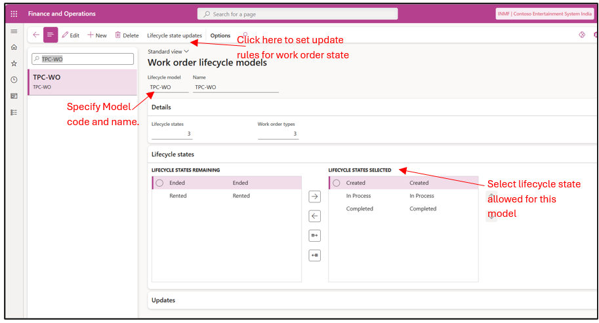Image resolution: width=599 pixels, height=323 pixels.
Task: Click the left arrow to remove selected state
Action: pos(314,216)
